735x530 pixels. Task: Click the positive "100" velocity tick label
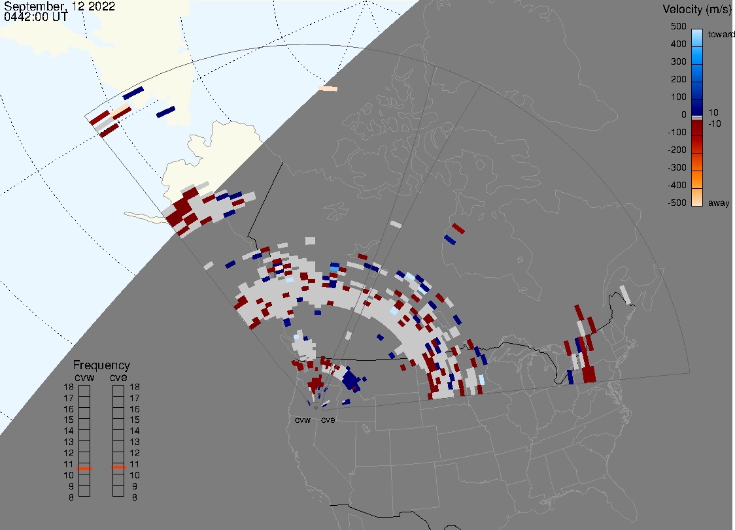[x=678, y=97]
